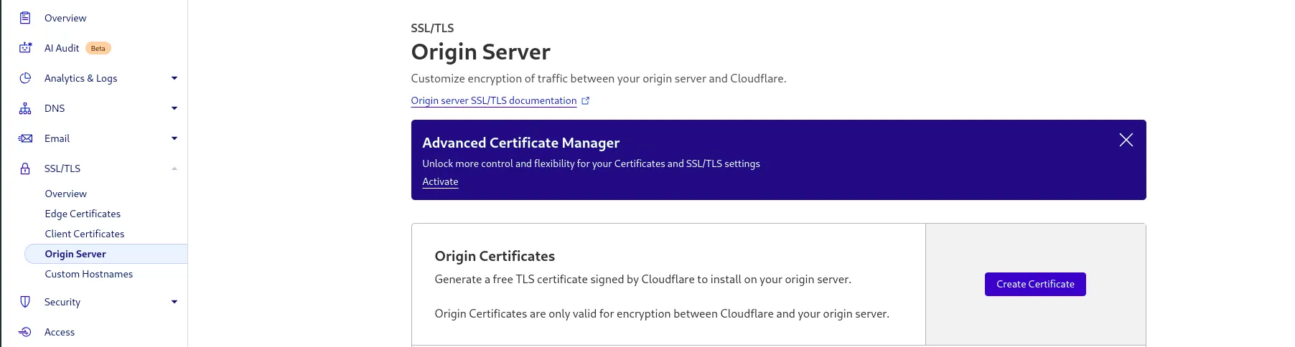Dismiss the Advanced Certificate Manager banner
The height and width of the screenshot is (347, 1295).
coord(1126,140)
